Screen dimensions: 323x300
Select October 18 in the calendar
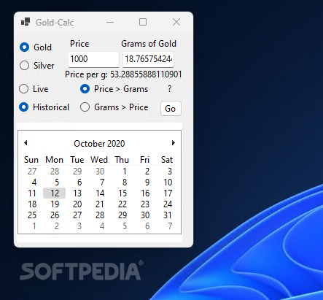[x=32, y=204]
